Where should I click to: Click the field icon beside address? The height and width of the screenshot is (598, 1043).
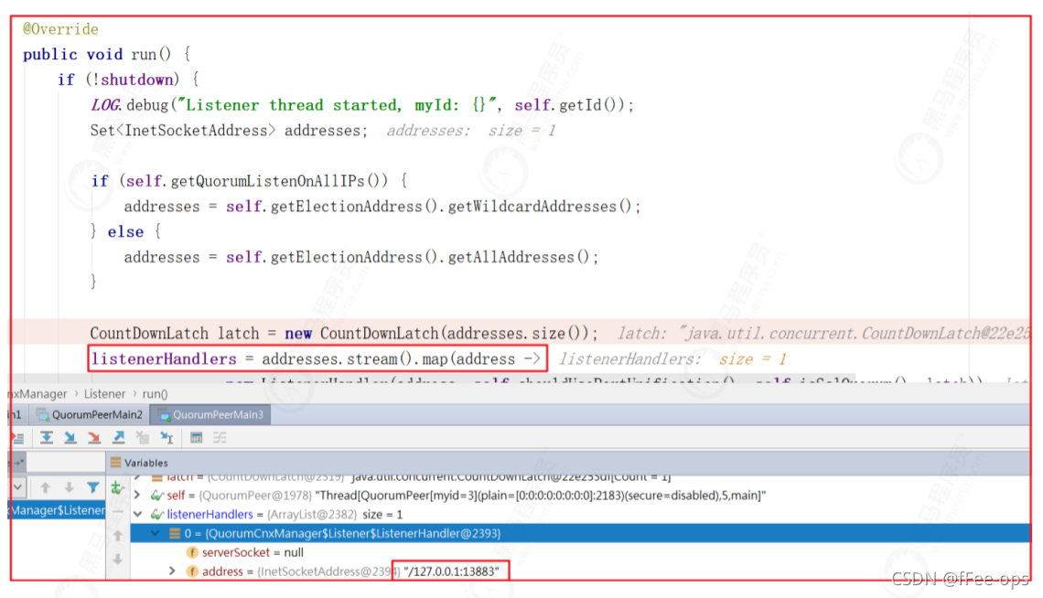pos(192,571)
